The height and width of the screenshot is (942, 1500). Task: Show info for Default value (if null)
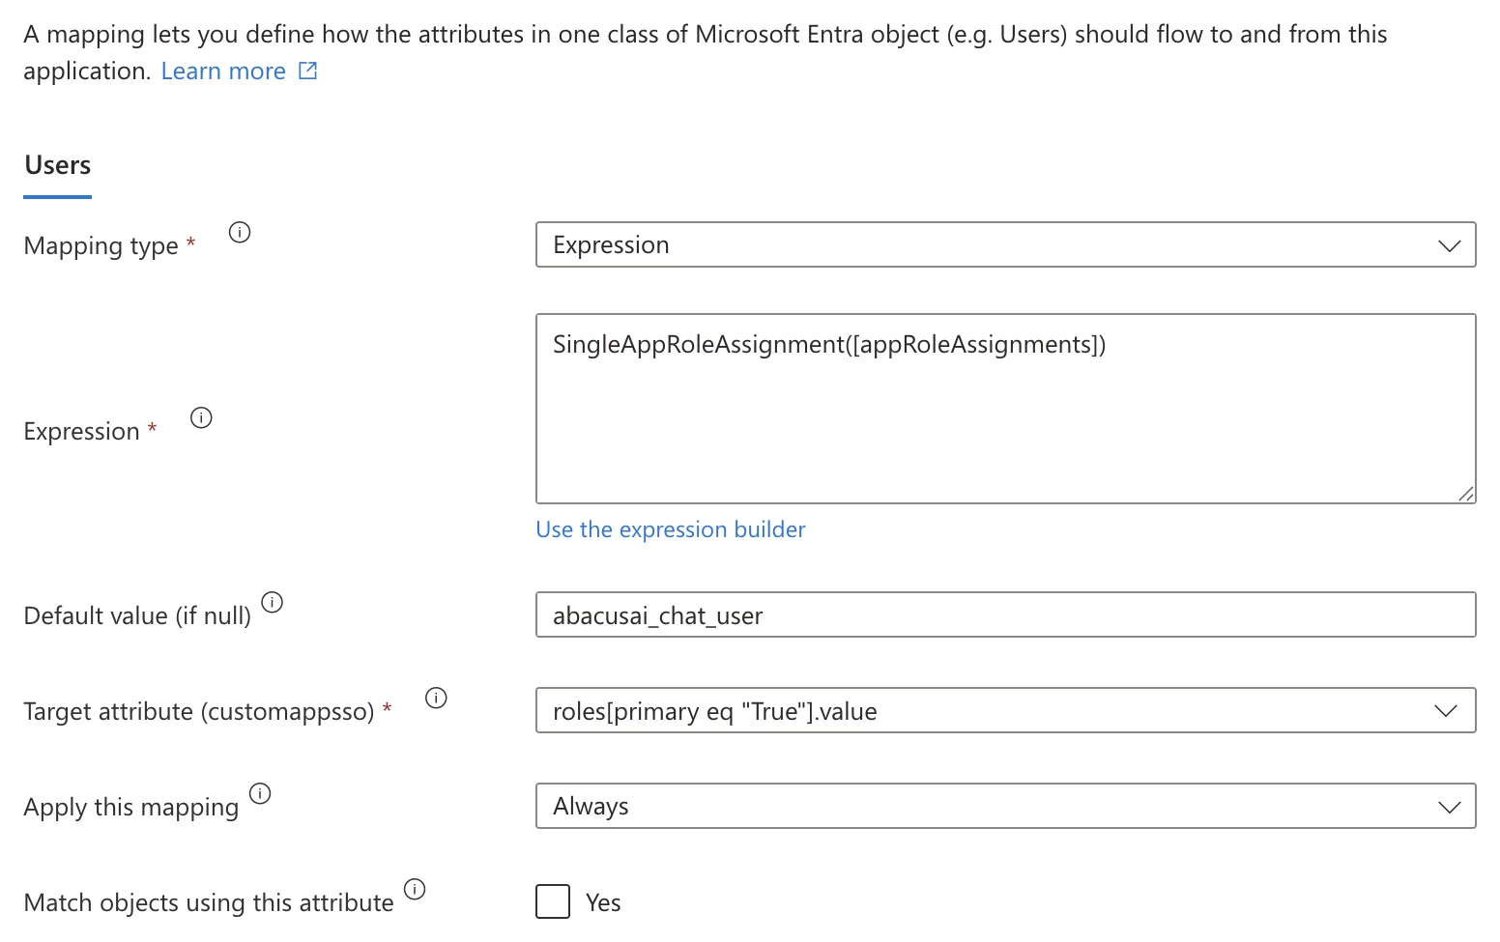[x=273, y=602]
